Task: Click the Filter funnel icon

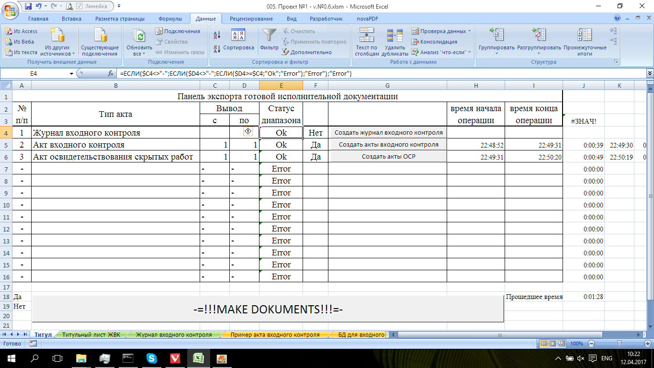Action: click(269, 36)
